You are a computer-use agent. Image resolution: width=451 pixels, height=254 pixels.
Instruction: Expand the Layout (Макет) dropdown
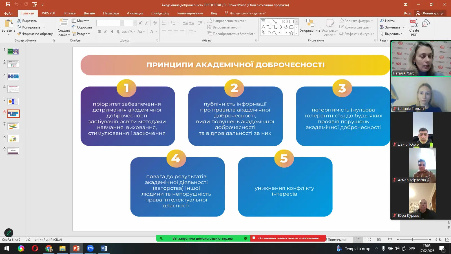[80, 21]
